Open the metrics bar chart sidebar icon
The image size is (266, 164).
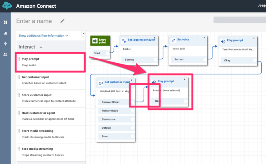(5, 33)
